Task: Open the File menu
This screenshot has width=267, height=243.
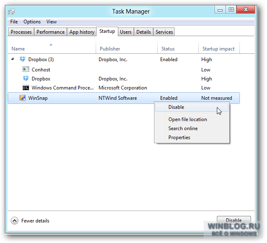Action: (14, 22)
